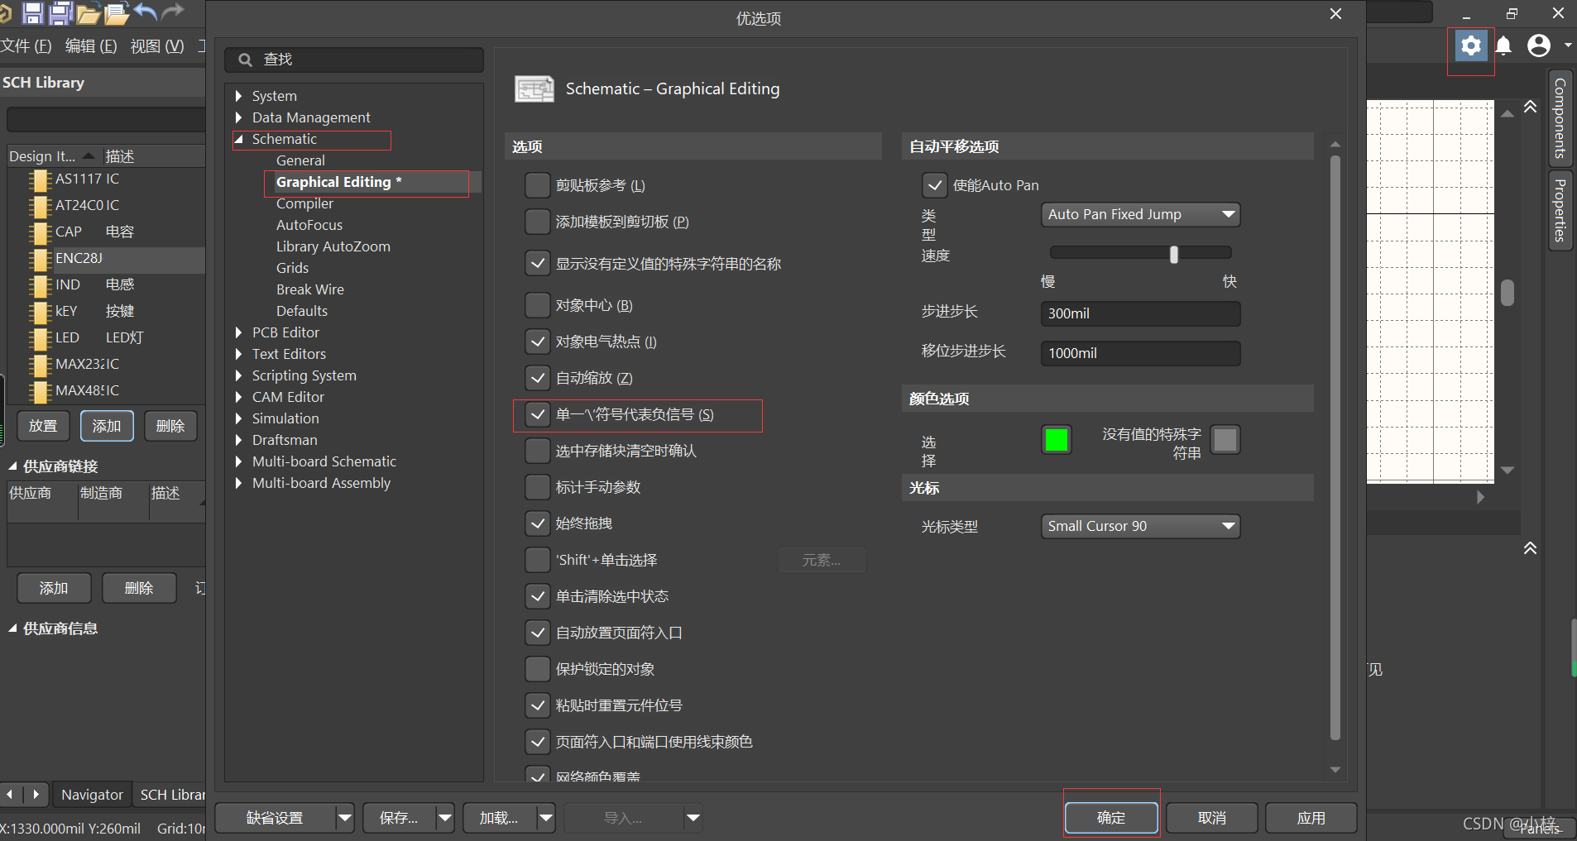Click the left tab scroll arrow at bottom
This screenshot has height=841, width=1577.
(10, 795)
